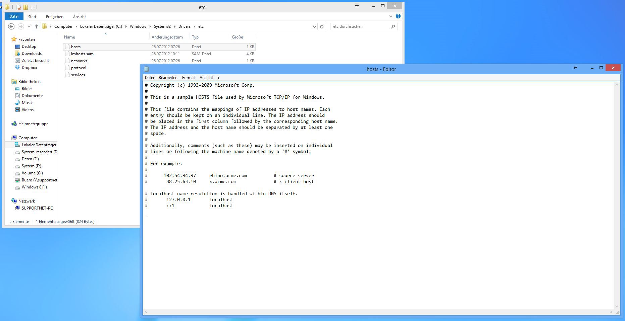Open Dropbox in the navigation pane
This screenshot has width=625, height=321.
(x=29, y=68)
